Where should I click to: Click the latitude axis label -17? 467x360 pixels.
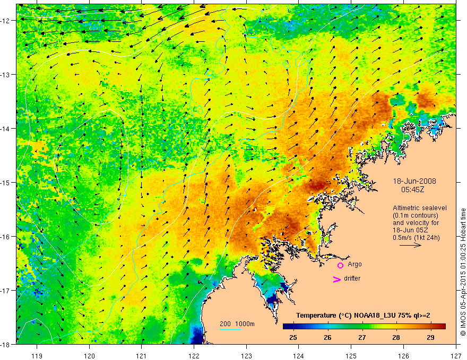(x=5, y=291)
